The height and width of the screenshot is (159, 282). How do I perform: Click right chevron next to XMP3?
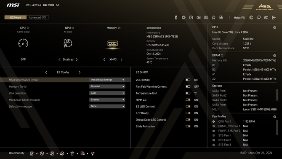[x=121, y=59]
